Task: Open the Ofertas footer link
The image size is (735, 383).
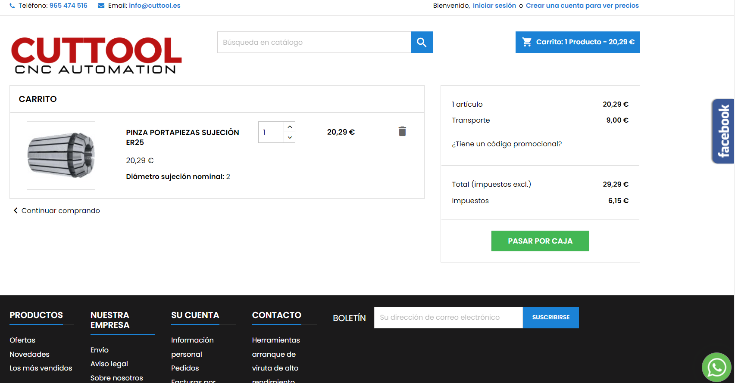Action: pos(22,340)
